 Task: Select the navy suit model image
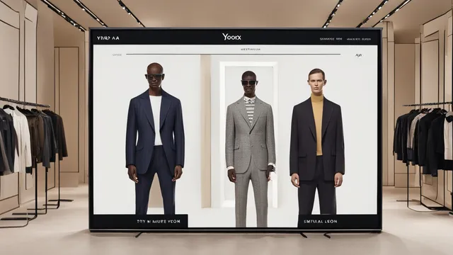click(x=155, y=138)
